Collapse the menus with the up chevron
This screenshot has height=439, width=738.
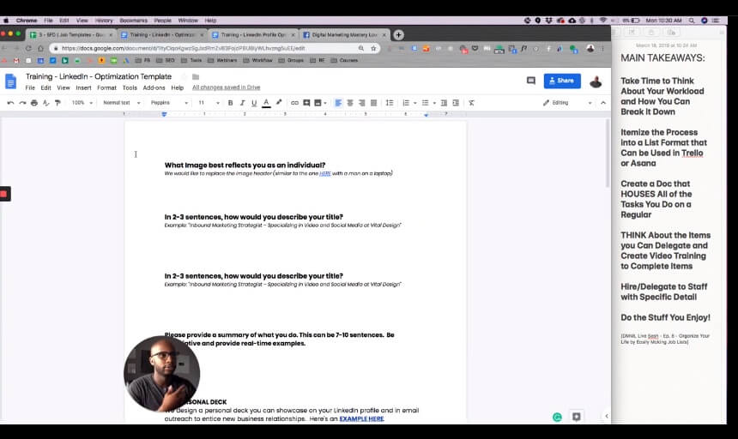603,103
